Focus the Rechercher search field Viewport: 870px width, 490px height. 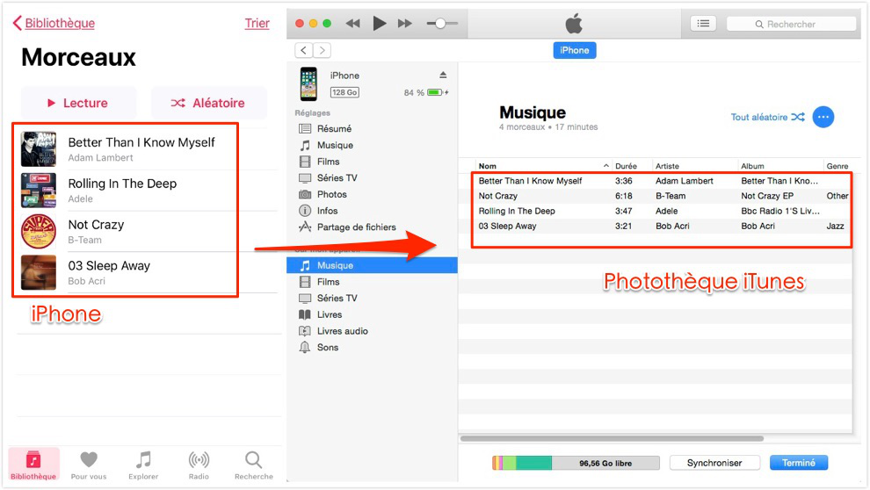click(791, 24)
